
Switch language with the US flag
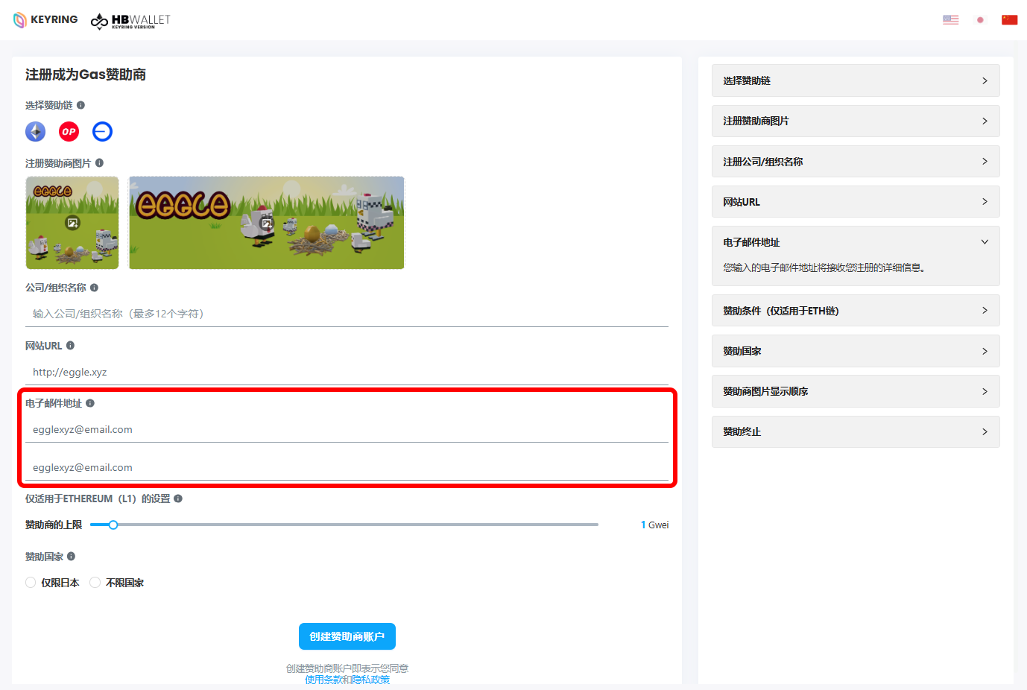(950, 20)
